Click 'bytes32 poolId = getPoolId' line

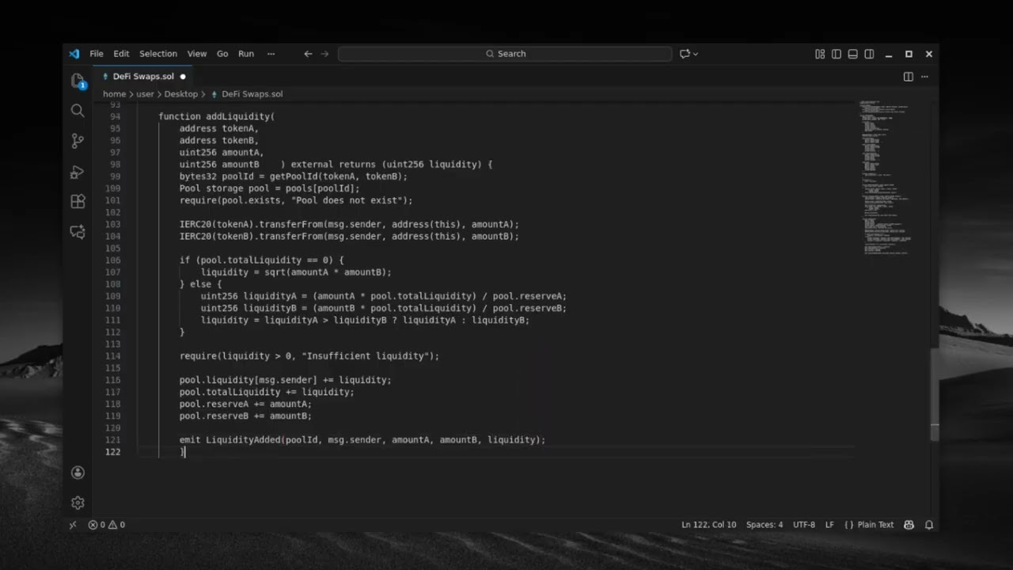pyautogui.click(x=294, y=177)
